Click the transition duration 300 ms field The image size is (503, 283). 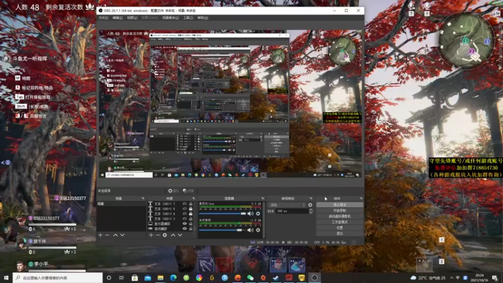coord(292,211)
